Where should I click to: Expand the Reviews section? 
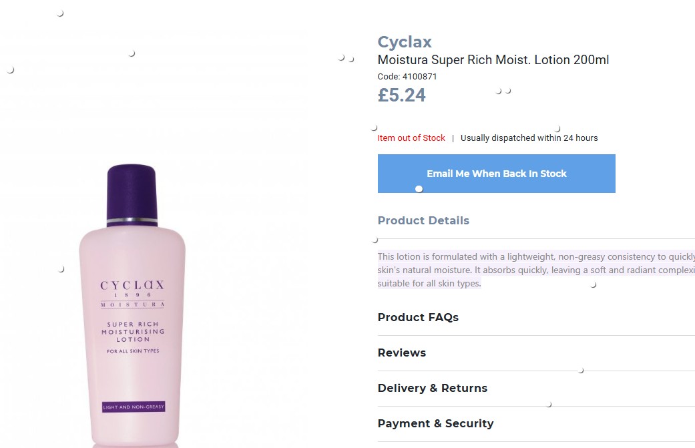tap(401, 353)
